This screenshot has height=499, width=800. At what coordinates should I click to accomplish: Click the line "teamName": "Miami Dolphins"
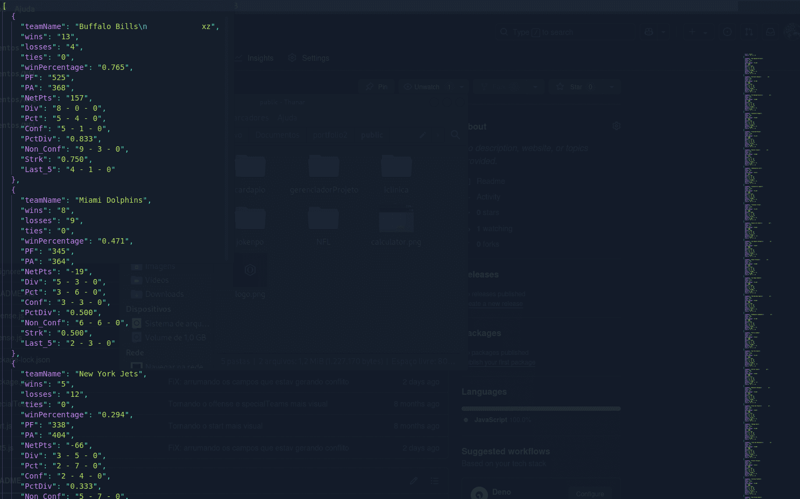(x=86, y=200)
